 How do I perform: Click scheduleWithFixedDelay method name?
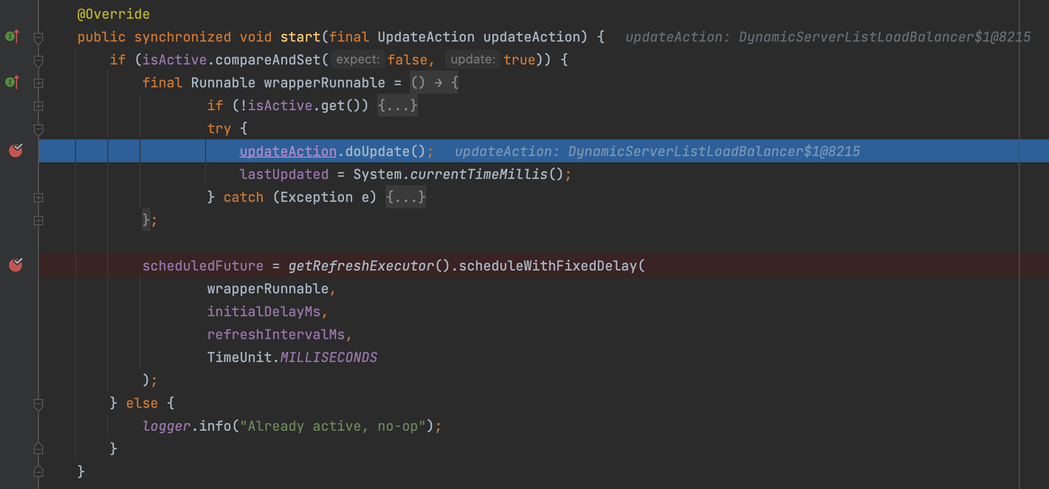(548, 266)
